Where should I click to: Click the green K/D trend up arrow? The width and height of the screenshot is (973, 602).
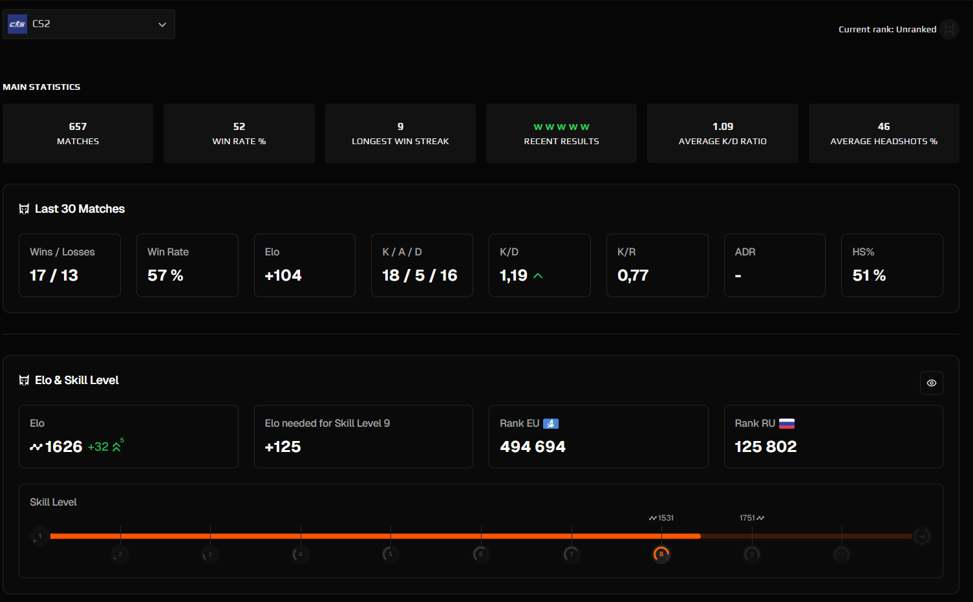pyautogui.click(x=538, y=275)
